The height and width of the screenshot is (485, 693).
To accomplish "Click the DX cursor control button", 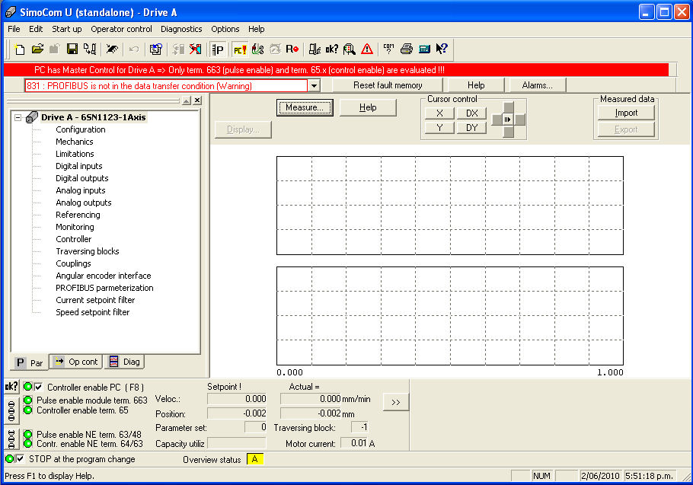I will coord(471,113).
